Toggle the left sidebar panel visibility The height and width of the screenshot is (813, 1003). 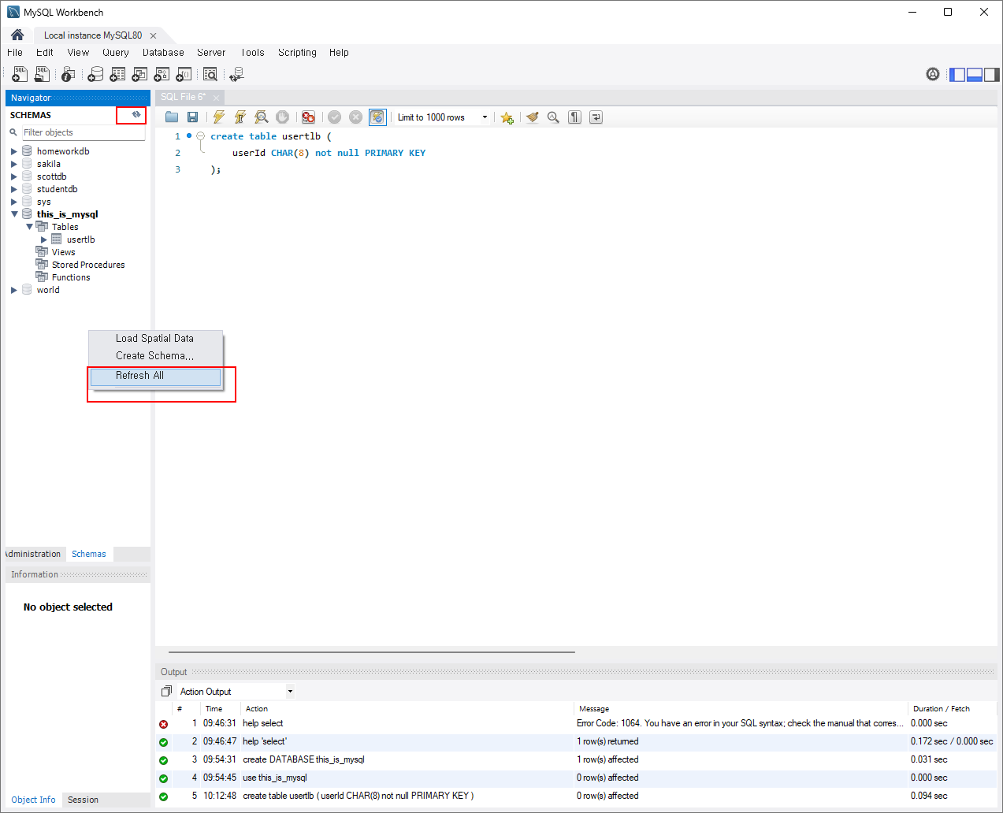957,75
